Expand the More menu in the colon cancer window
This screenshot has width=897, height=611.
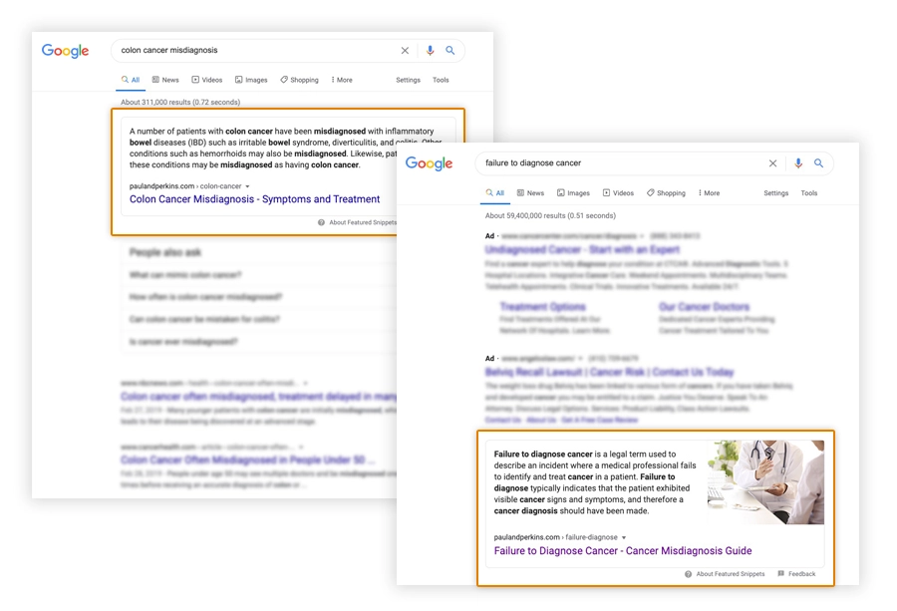[x=342, y=80]
